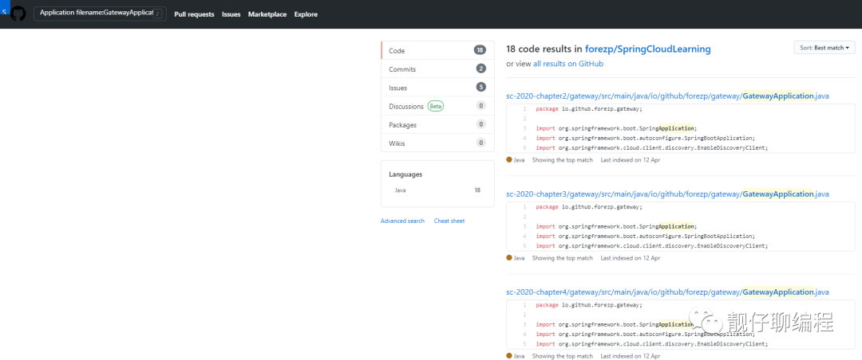
Task: Open Explore in top navigation
Action: click(x=306, y=14)
